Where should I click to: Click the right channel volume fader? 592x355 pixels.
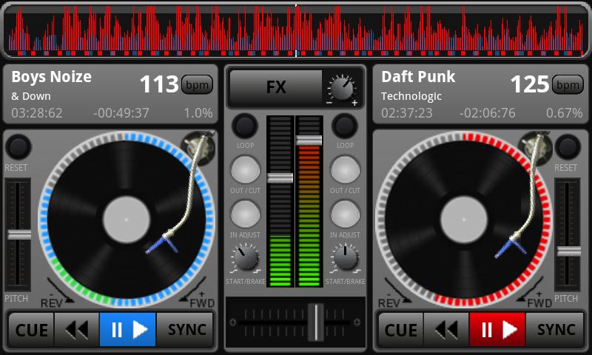coord(309,141)
